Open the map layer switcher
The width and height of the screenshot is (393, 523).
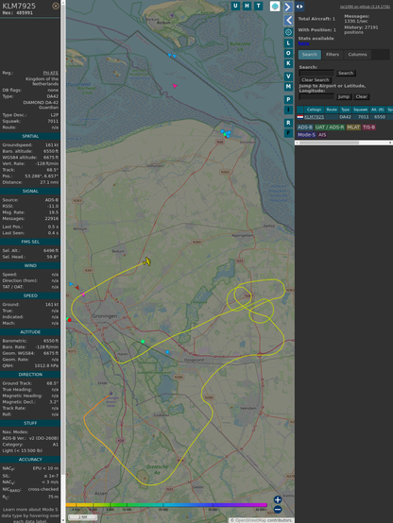(275, 7)
